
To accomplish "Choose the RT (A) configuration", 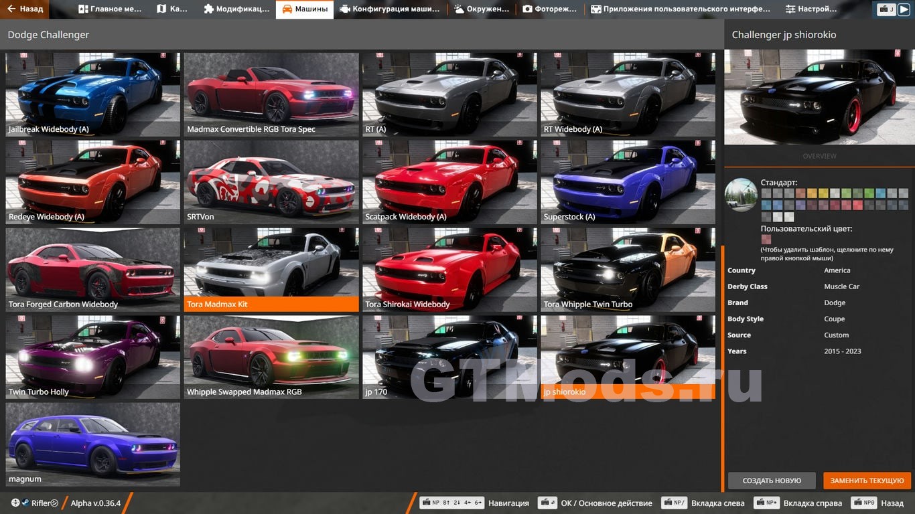I will pos(449,94).
